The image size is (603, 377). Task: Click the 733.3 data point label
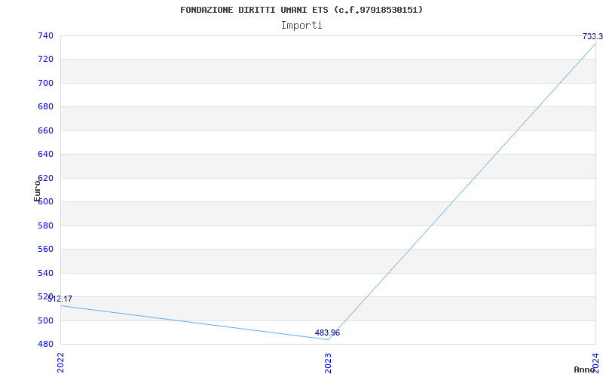[x=592, y=36]
